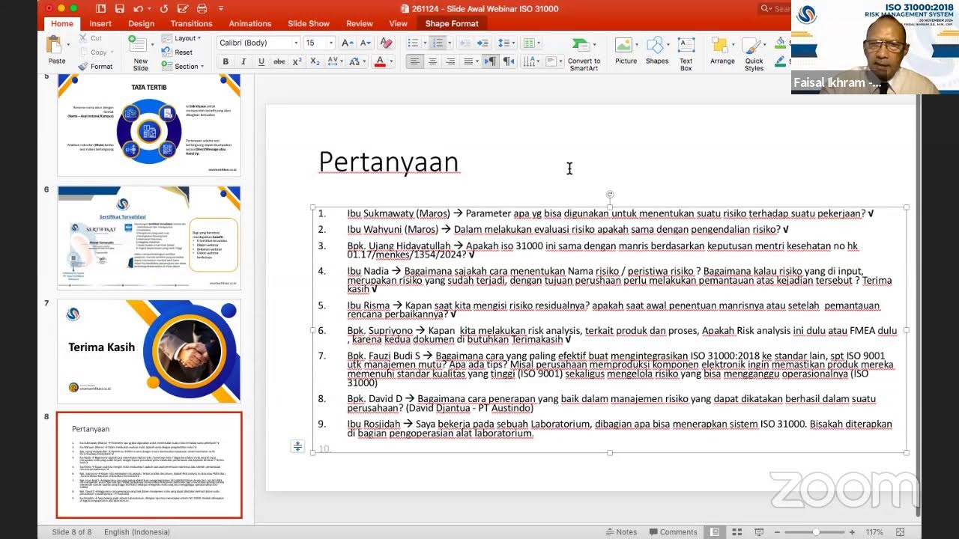Image resolution: width=959 pixels, height=539 pixels.
Task: Decrease font size with A-down icon
Action: click(366, 43)
